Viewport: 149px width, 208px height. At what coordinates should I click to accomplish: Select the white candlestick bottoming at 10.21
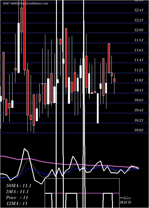(x=98, y=108)
